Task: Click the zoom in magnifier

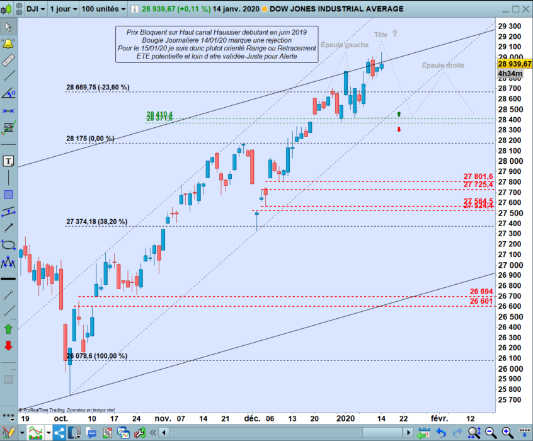Action: click(x=507, y=433)
